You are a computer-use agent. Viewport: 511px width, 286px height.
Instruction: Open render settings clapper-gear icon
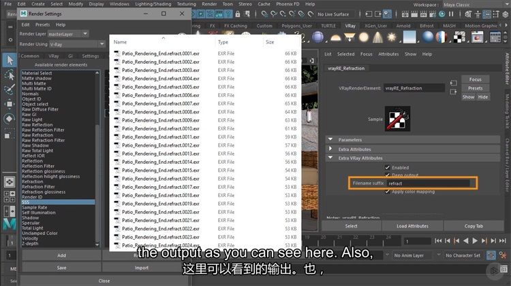click(x=433, y=14)
